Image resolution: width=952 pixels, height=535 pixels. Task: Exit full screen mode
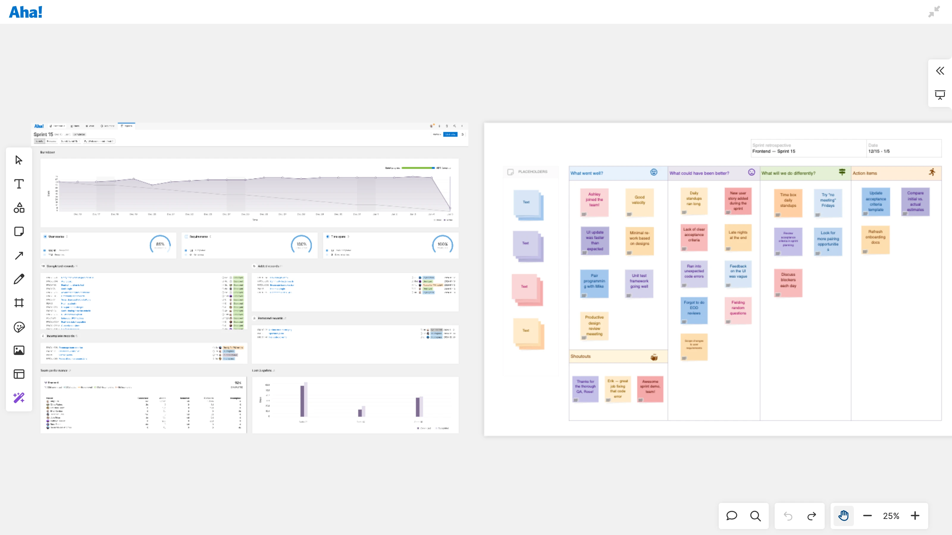(934, 12)
